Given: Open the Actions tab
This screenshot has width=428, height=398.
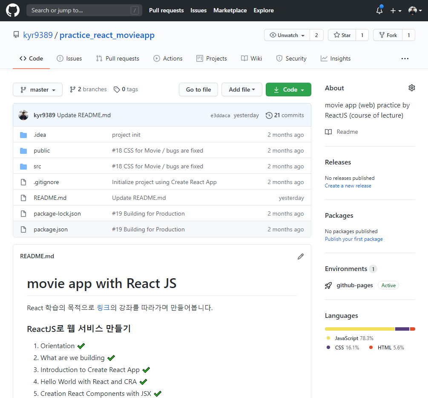Looking at the screenshot, I should tap(168, 58).
